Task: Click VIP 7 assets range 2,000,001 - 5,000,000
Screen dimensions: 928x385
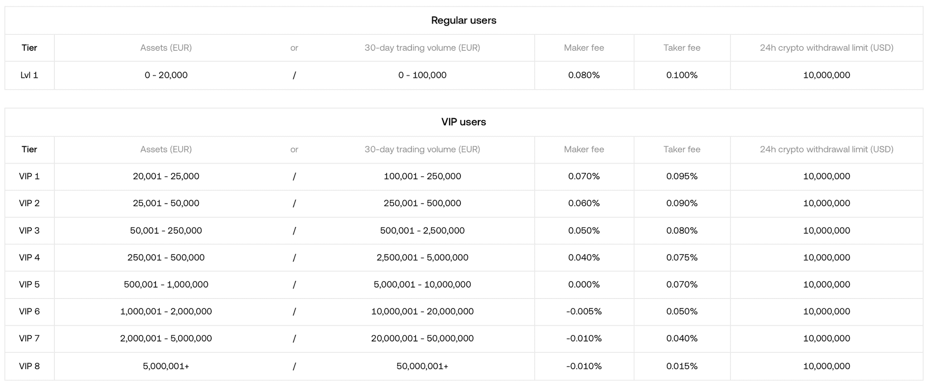Action: pyautogui.click(x=166, y=338)
